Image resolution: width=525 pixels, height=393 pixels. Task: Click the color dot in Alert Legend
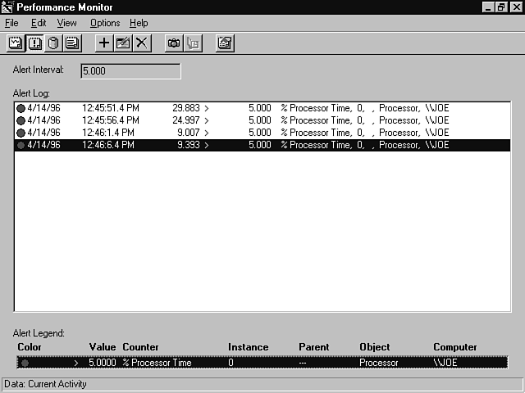(25, 362)
